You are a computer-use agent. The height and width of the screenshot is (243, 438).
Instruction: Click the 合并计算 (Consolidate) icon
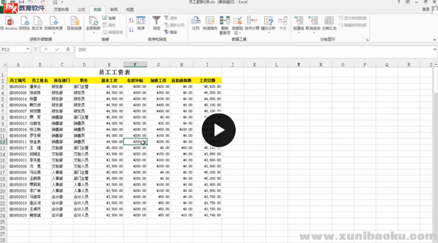tap(252, 21)
